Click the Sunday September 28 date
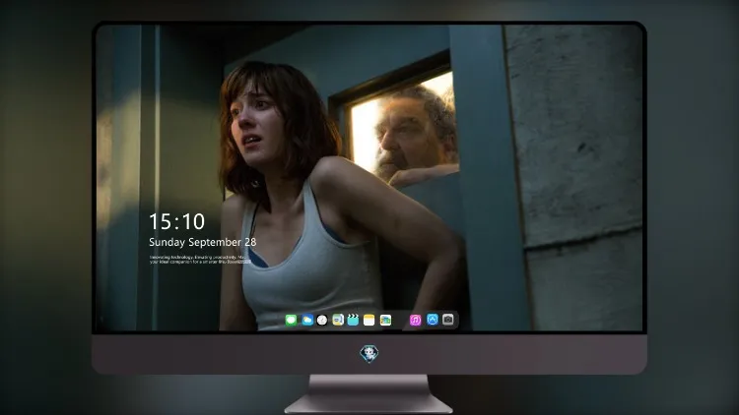This screenshot has width=739, height=415. pos(203,242)
